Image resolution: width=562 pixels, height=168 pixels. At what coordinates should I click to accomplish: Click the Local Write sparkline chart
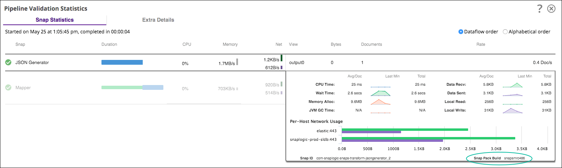[512, 111]
